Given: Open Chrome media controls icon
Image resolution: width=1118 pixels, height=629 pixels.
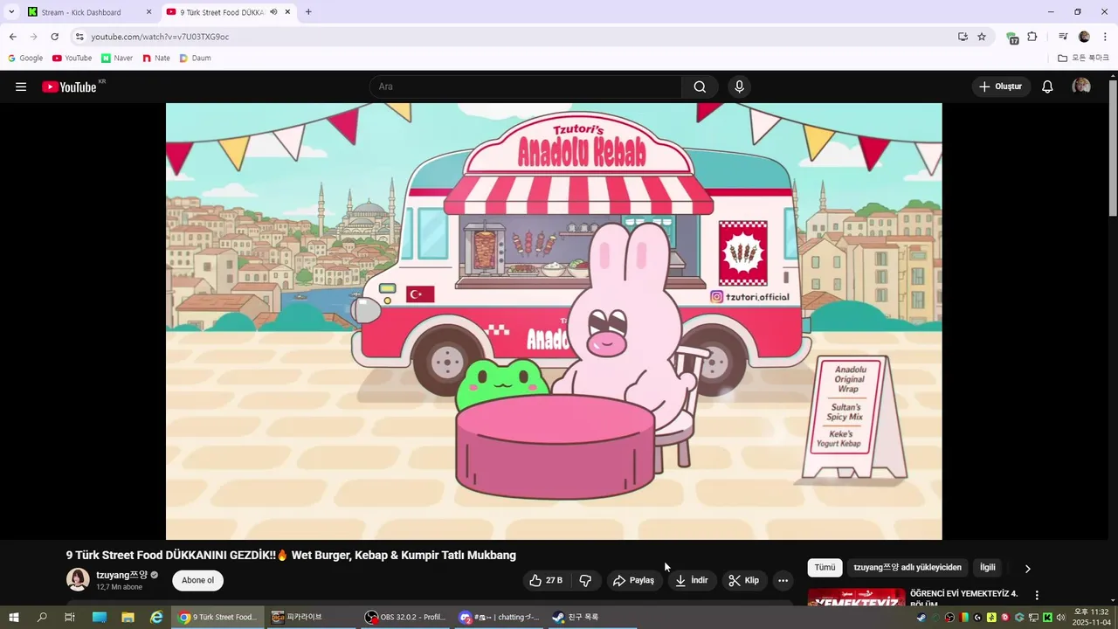Looking at the screenshot, I should pyautogui.click(x=1063, y=37).
